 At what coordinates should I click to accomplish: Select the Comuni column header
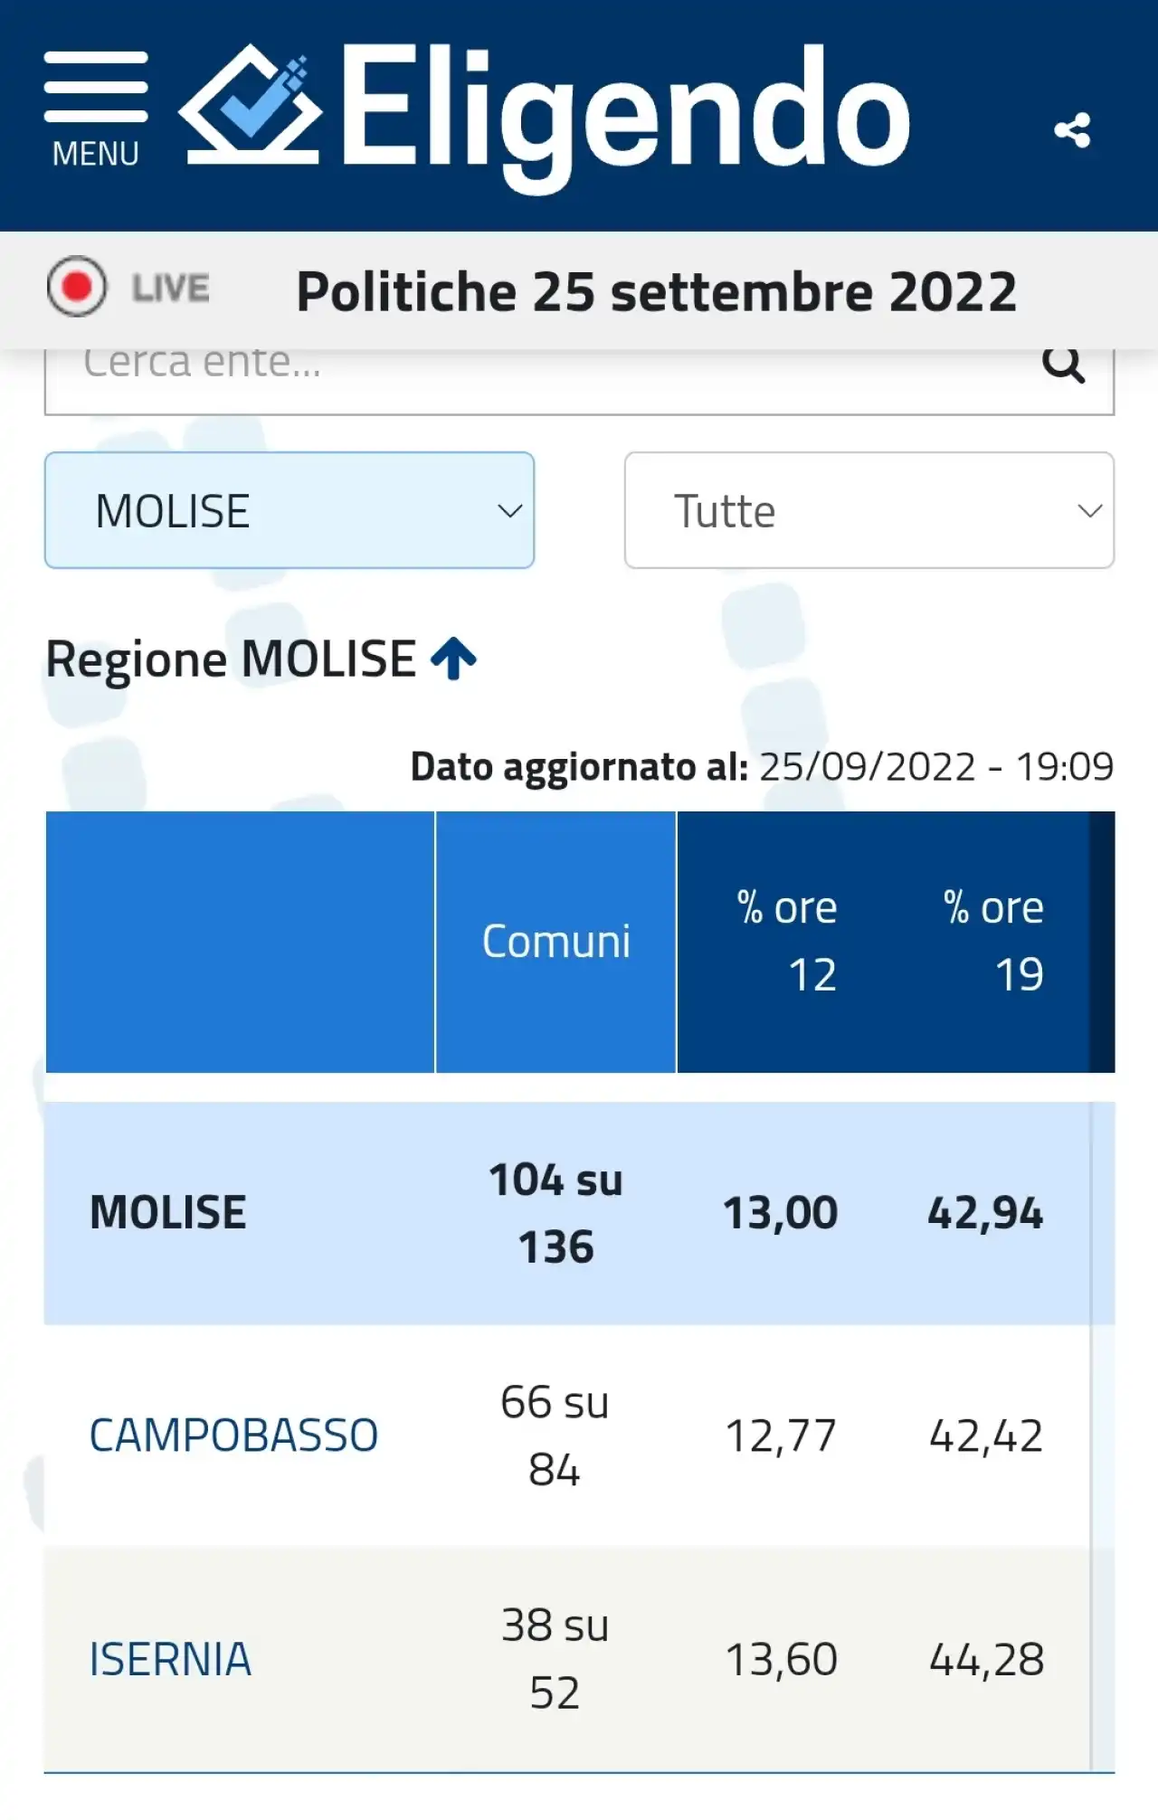pos(555,942)
